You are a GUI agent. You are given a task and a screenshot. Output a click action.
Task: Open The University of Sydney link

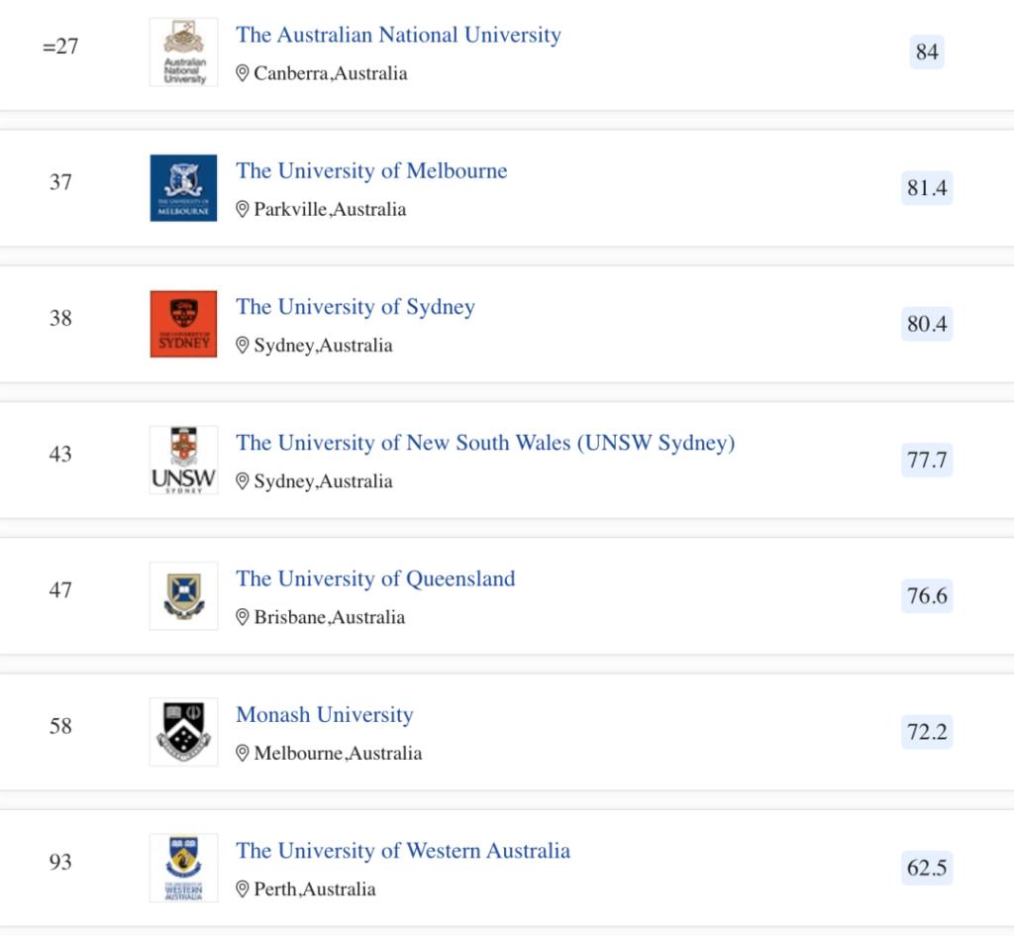[355, 307]
